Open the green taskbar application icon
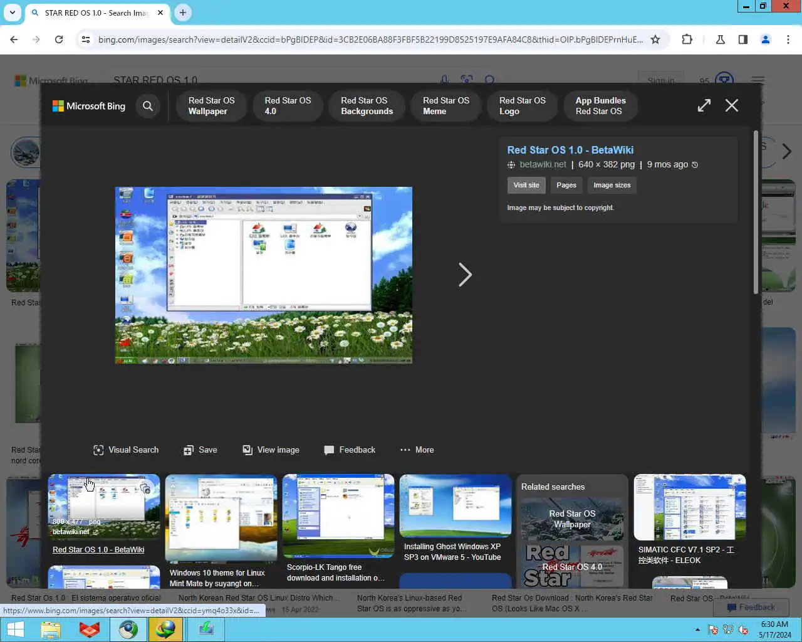This screenshot has height=642, width=802. pos(206,629)
